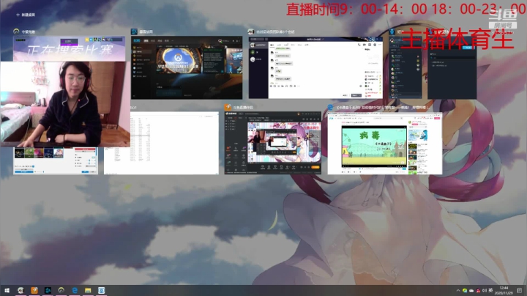Switch to the Edge browser window playing 病毒 video
527x296 pixels.
coord(385,143)
